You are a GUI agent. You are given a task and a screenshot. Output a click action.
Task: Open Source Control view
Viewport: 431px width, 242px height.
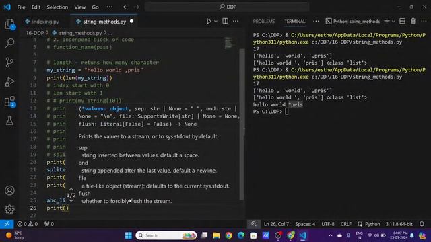point(9,63)
